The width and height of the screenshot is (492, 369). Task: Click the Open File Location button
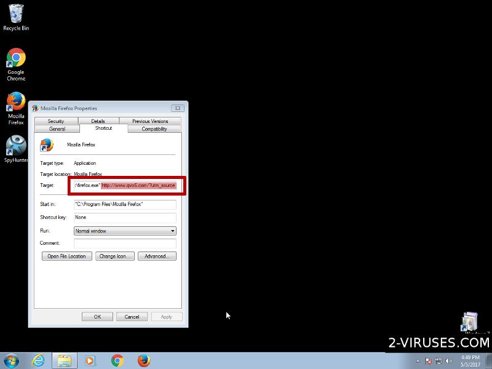(67, 256)
